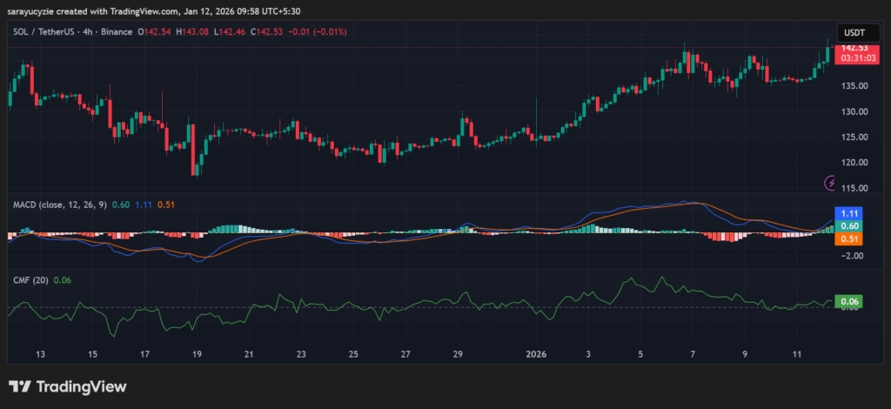Click the red 142.53 current price tag

click(x=852, y=47)
